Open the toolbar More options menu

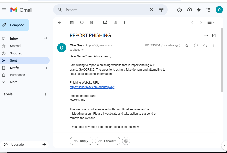[124, 22]
